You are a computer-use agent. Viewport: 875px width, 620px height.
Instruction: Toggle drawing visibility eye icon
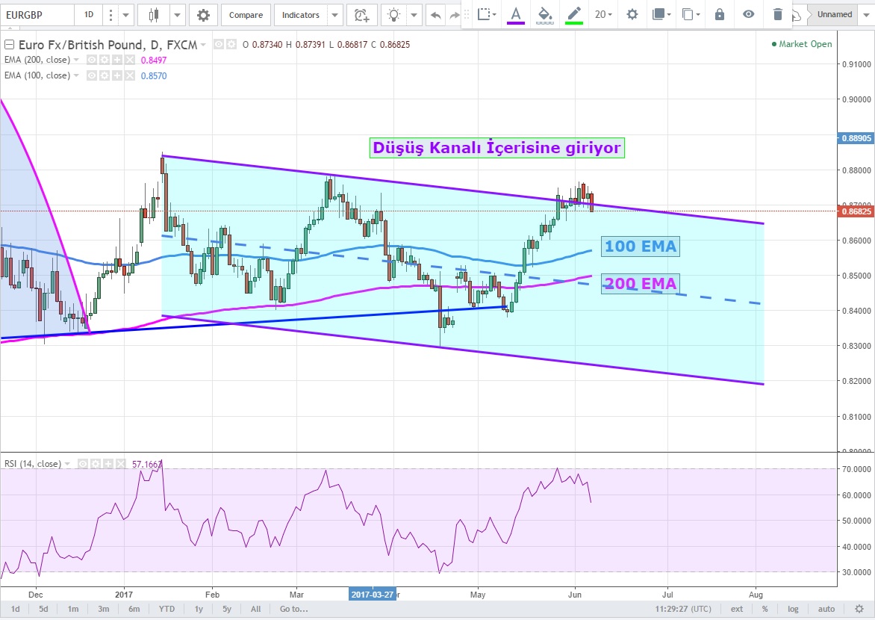pos(748,14)
